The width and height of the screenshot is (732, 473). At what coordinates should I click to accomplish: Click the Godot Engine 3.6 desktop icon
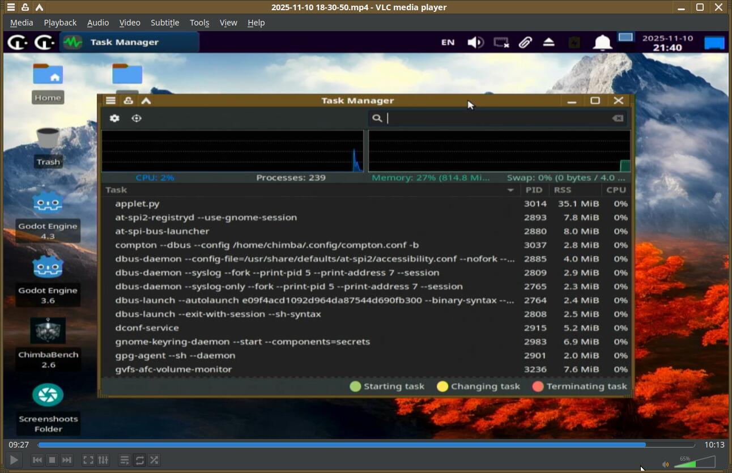click(48, 280)
